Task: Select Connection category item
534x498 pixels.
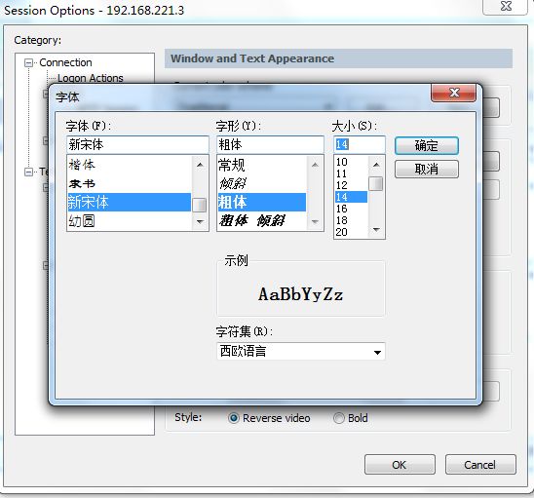Action: point(65,62)
